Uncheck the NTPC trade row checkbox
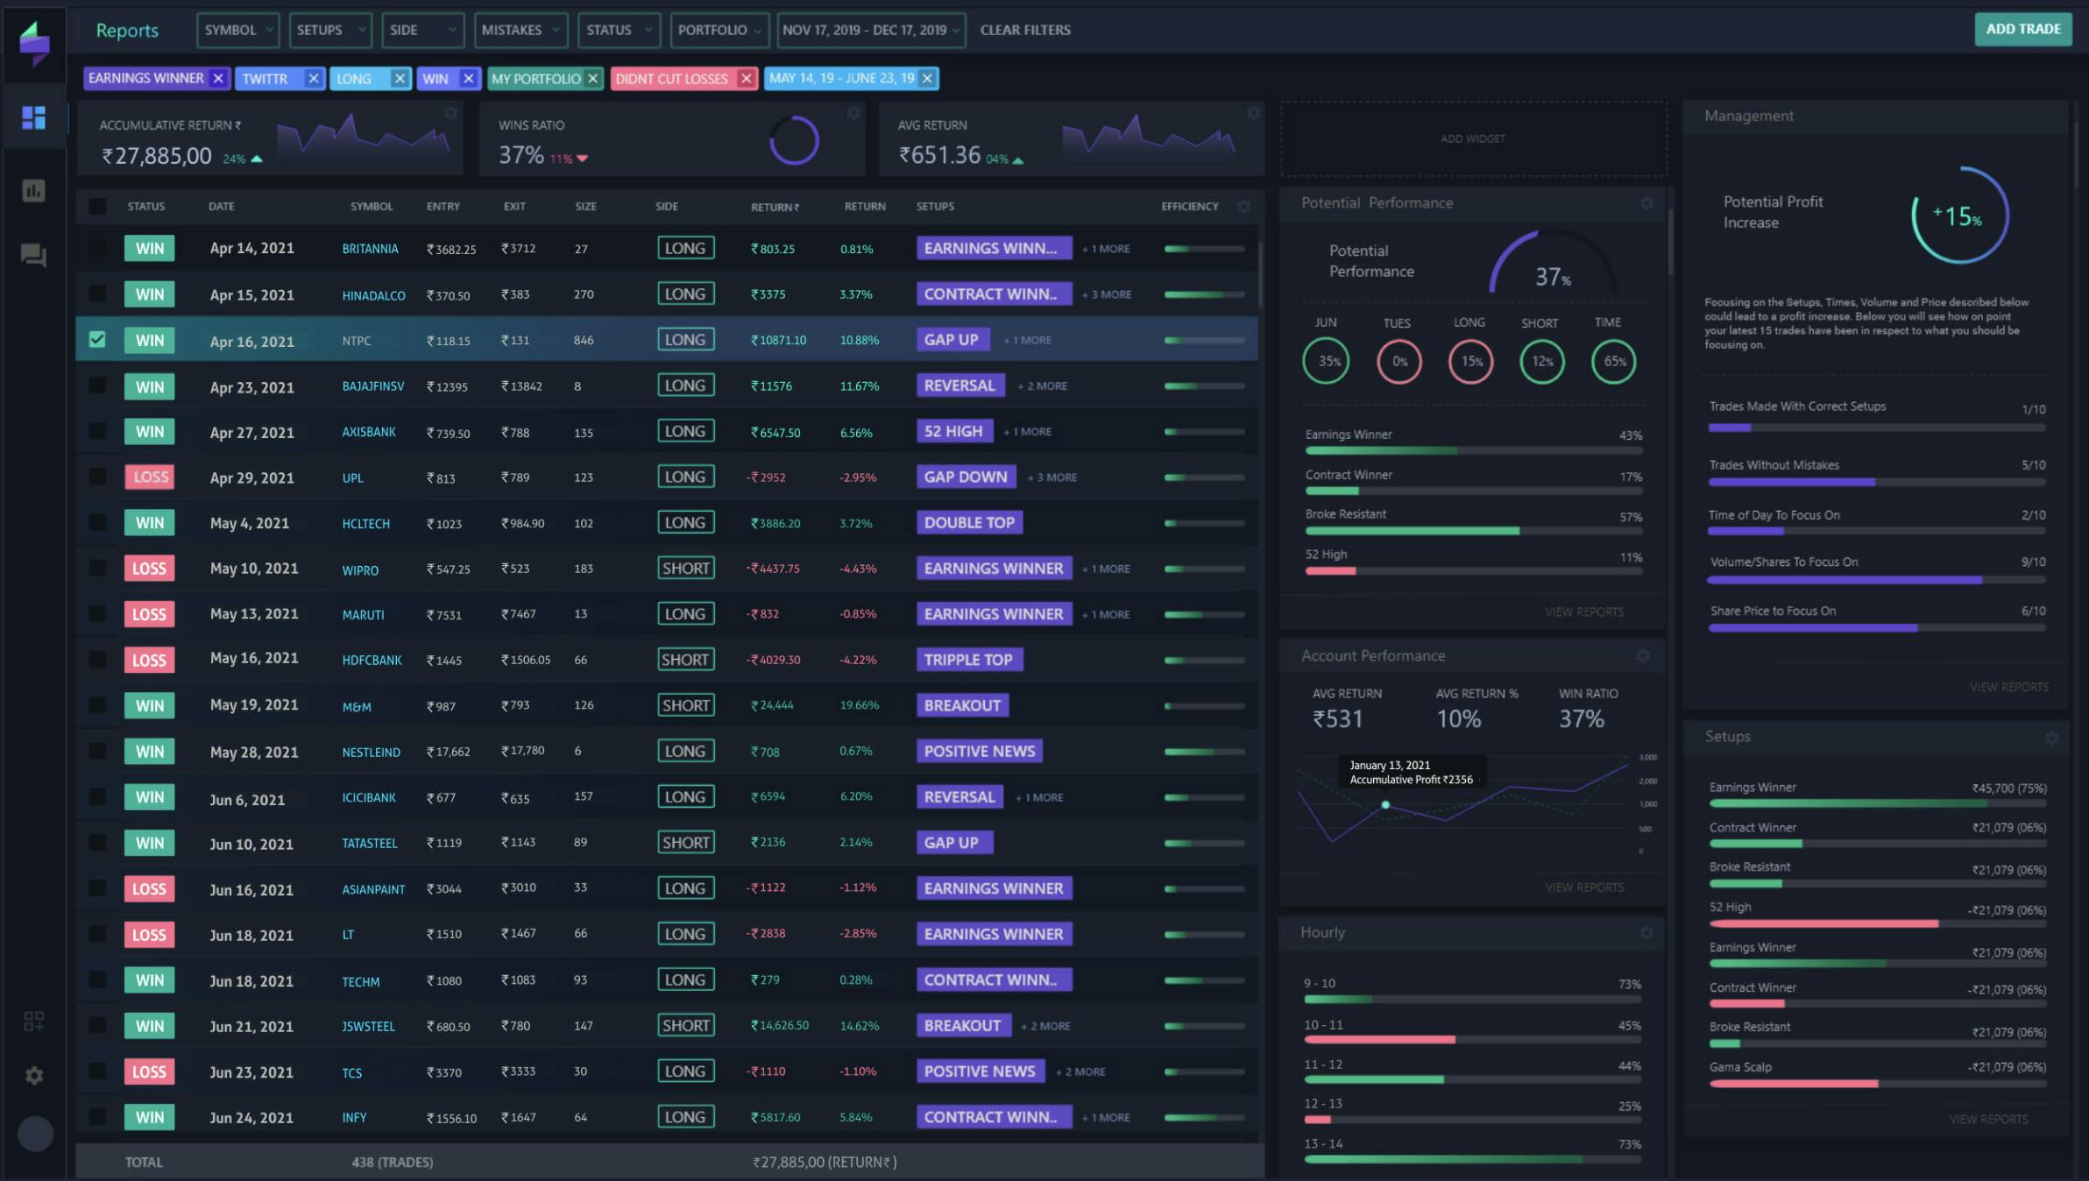The width and height of the screenshot is (2089, 1181). [x=97, y=340]
